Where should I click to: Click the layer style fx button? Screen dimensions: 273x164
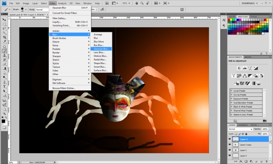tap(241, 162)
